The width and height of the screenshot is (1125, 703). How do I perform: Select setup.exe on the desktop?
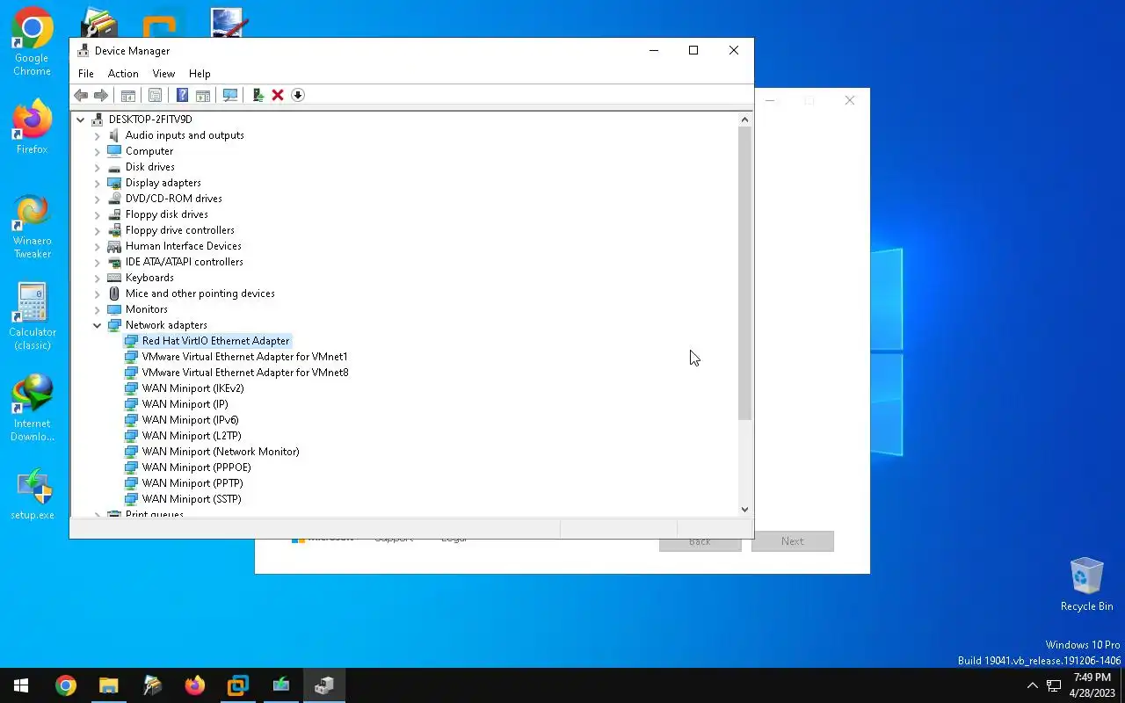32,495
